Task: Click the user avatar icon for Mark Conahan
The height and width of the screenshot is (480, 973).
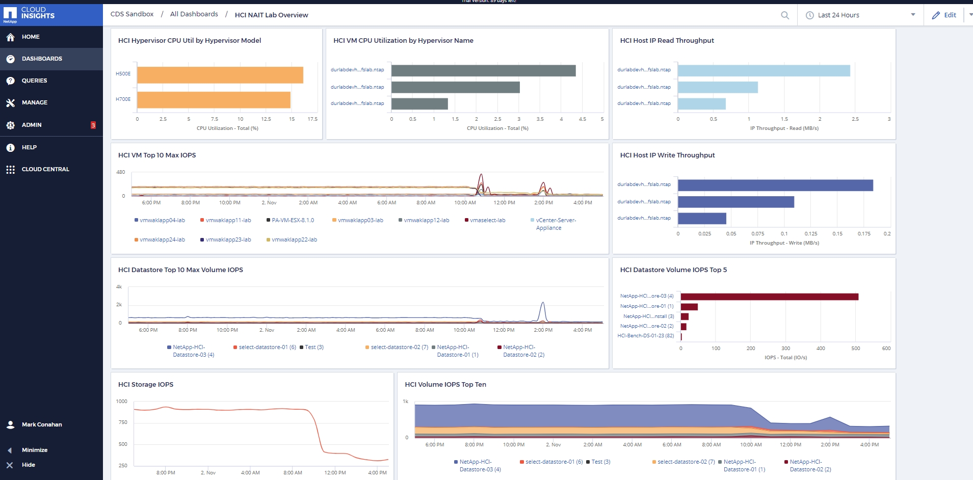Action: pos(10,424)
